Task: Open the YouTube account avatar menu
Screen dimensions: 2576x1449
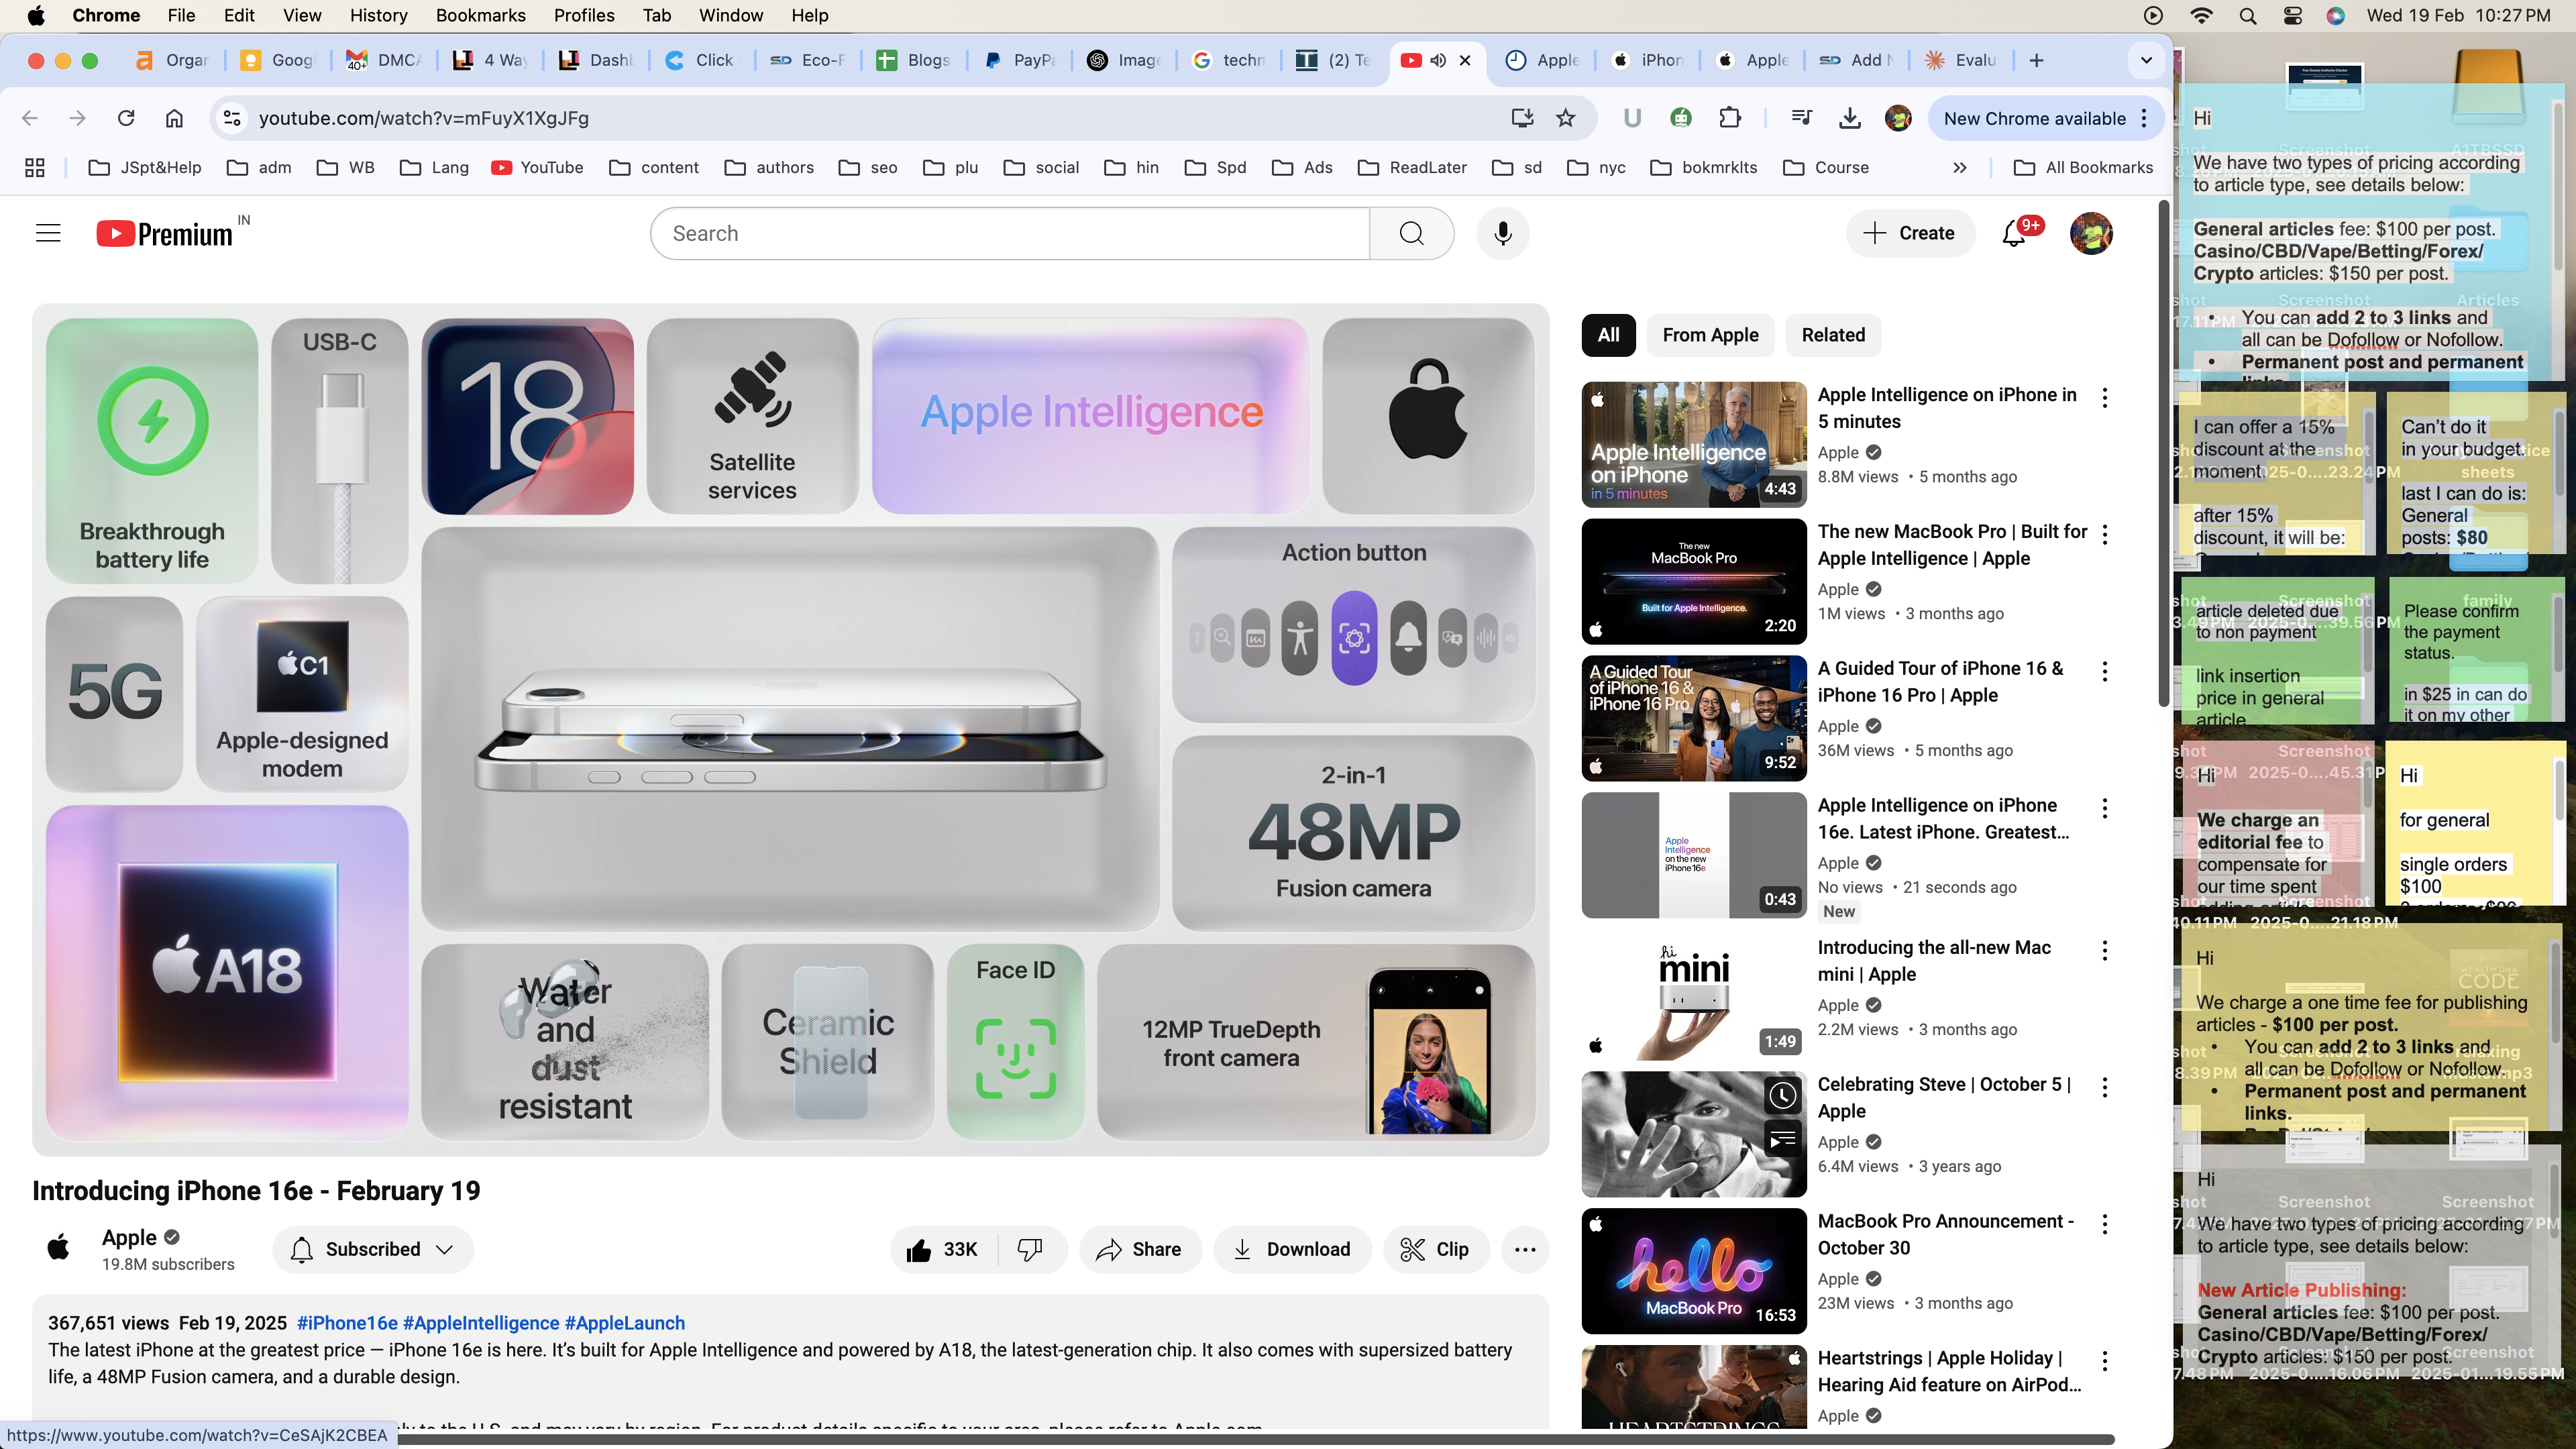Action: click(2090, 233)
